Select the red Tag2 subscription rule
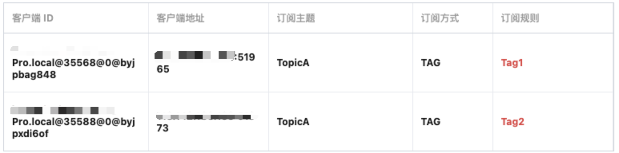Screen dimensions: 619x153 click(512, 122)
